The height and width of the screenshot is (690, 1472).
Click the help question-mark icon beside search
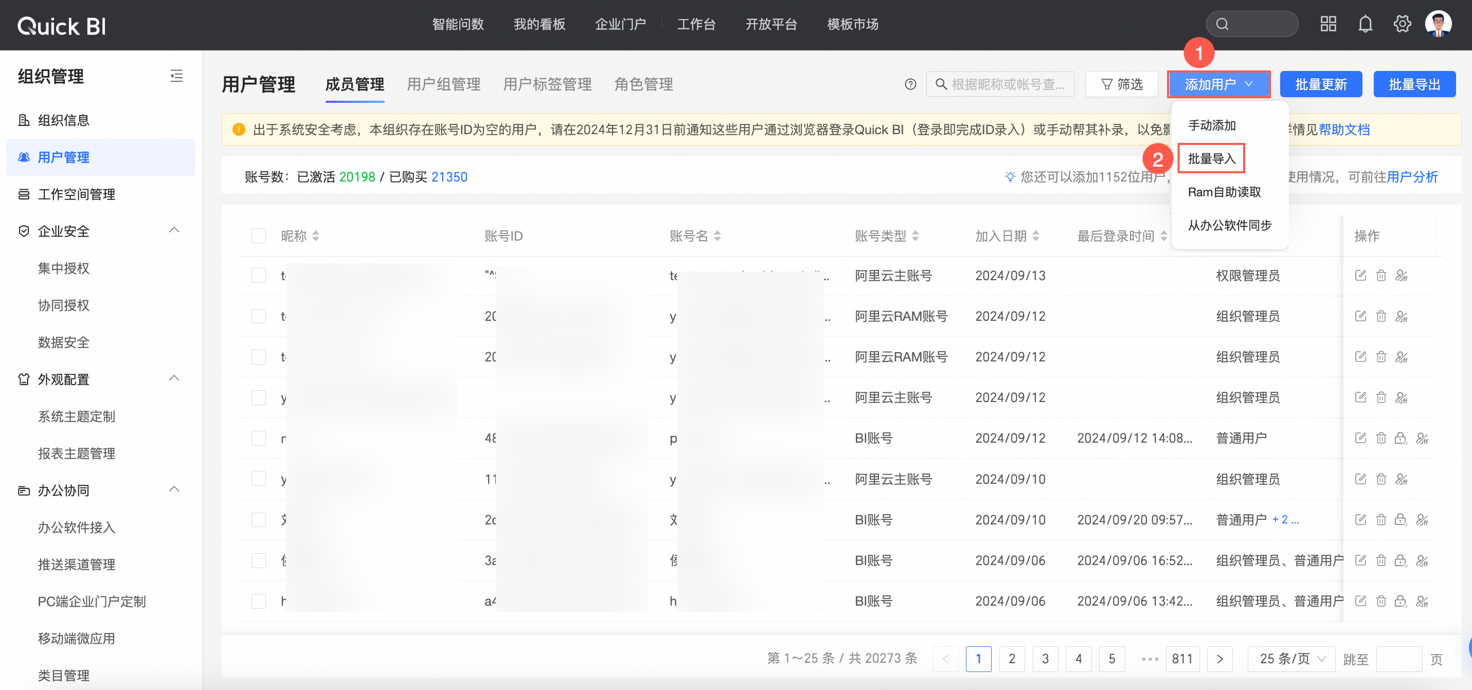tap(910, 84)
